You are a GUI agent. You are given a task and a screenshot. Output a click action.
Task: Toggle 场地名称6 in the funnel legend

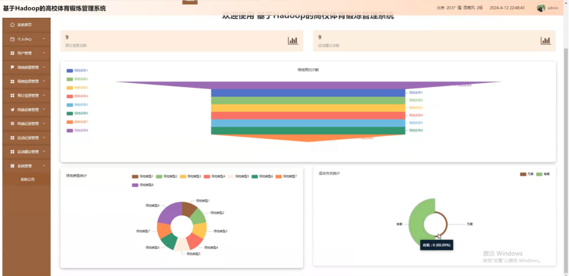(x=78, y=113)
